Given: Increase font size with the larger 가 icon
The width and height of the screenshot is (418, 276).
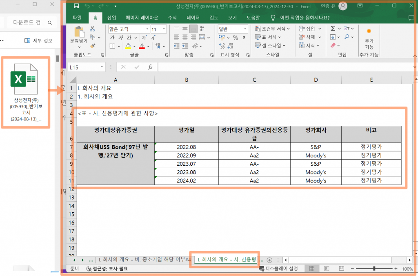Looking at the screenshot, I should (x=144, y=37).
